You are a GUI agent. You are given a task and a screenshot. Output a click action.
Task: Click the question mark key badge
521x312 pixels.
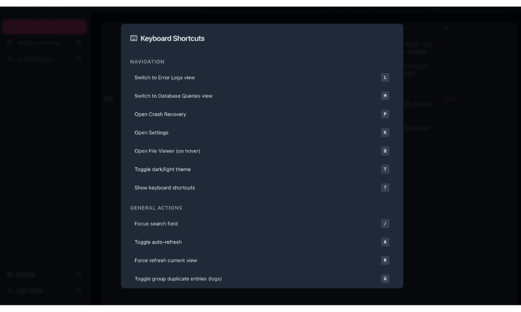click(x=385, y=188)
